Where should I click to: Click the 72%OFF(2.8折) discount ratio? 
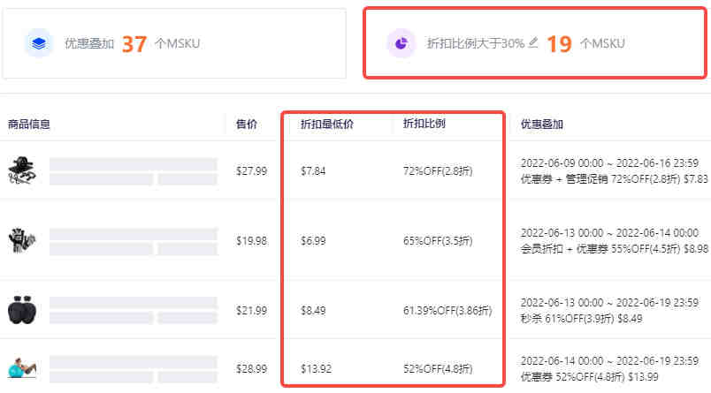pyautogui.click(x=438, y=171)
